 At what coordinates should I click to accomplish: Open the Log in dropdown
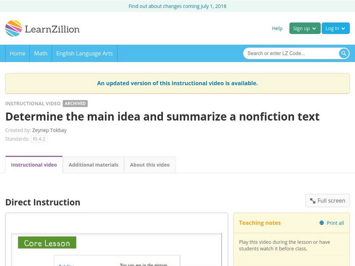click(x=335, y=28)
